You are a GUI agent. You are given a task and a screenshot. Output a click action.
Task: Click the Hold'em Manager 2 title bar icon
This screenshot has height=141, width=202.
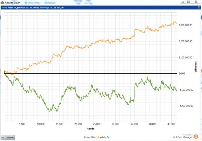pos(2,3)
